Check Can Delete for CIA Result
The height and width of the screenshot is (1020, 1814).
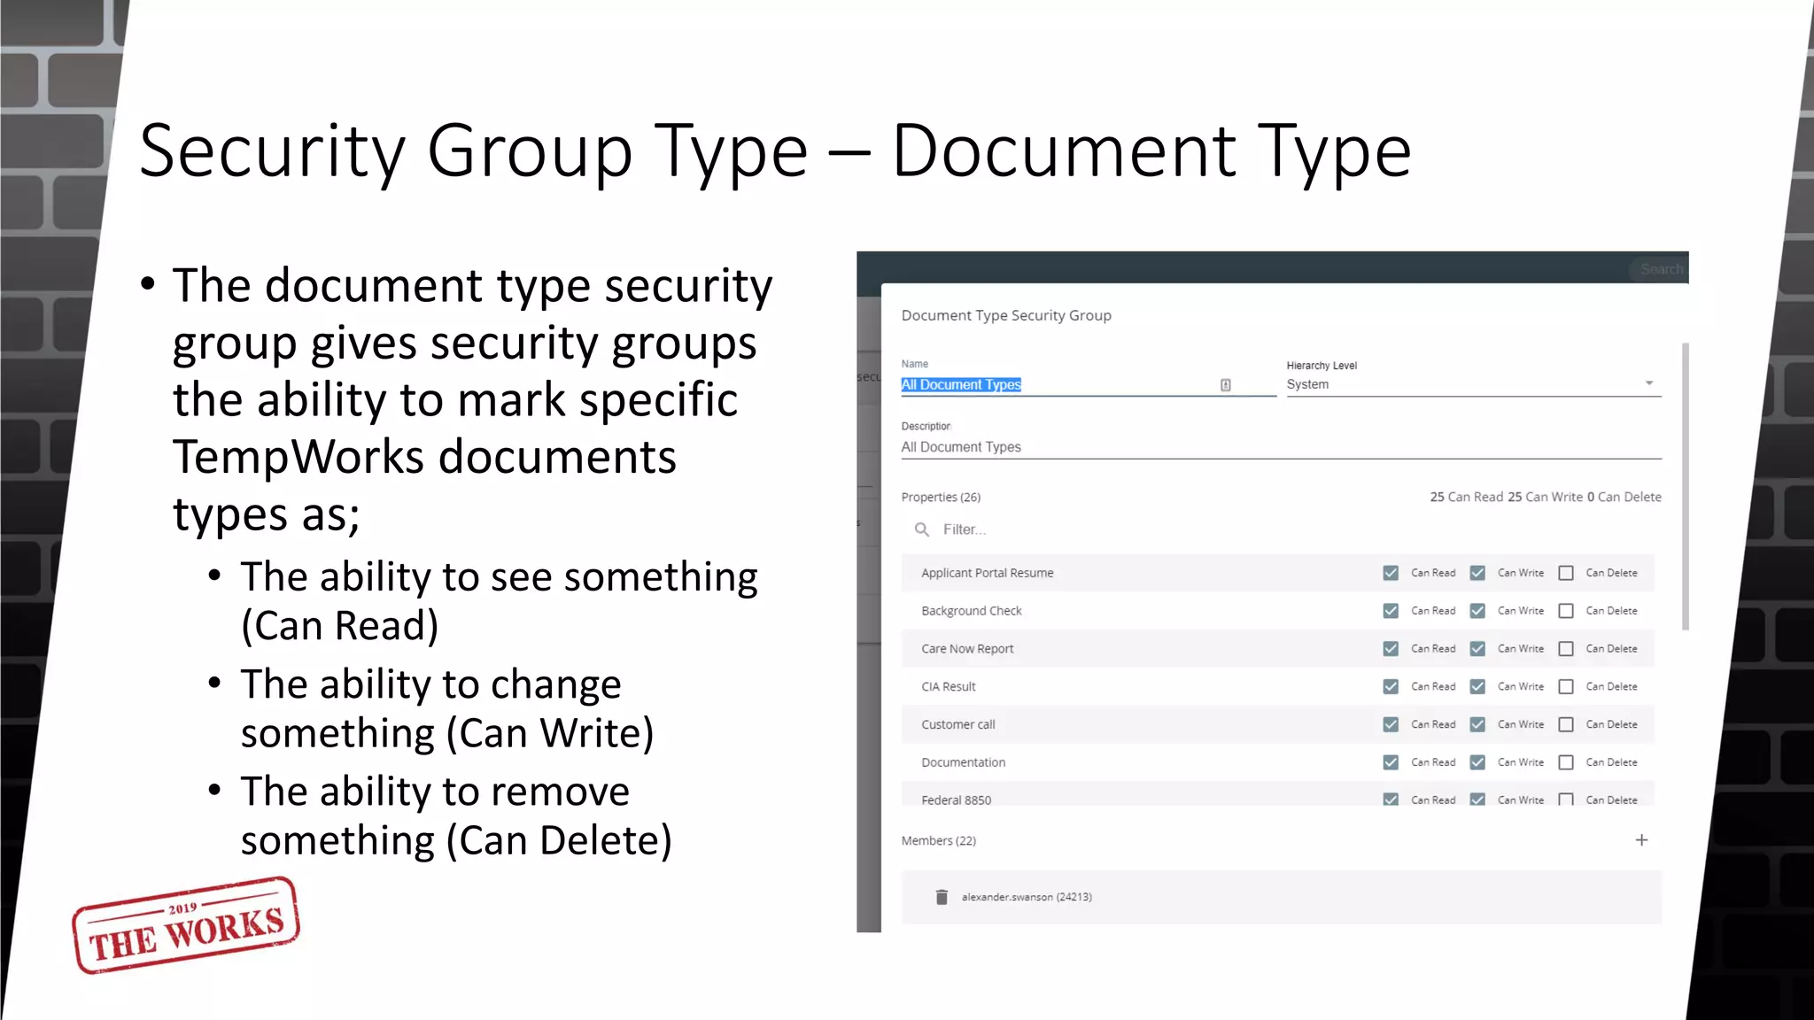1566,687
